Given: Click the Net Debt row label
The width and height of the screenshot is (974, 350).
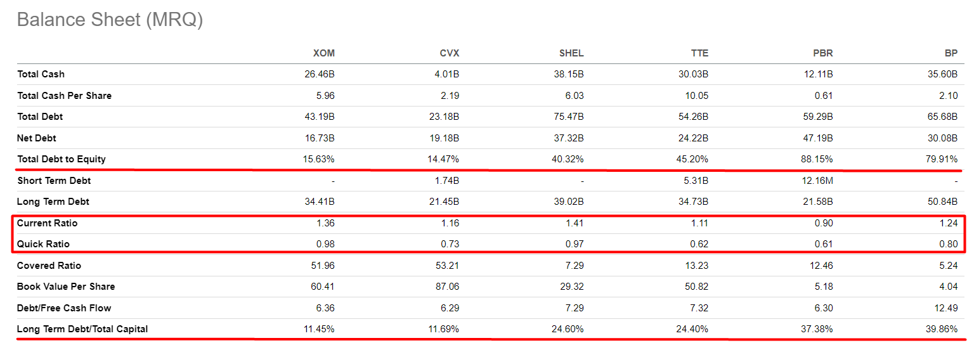Looking at the screenshot, I should (37, 138).
